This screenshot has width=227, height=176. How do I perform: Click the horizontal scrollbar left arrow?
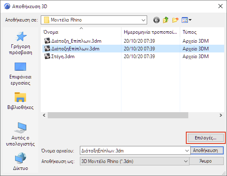pos(44,115)
